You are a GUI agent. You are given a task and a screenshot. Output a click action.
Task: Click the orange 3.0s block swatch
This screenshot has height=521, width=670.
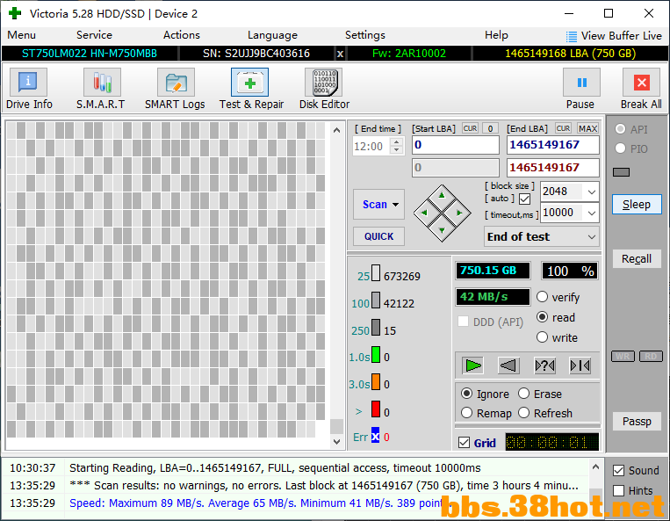pos(376,381)
